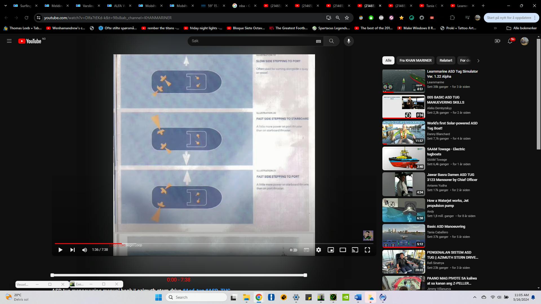The height and width of the screenshot is (304, 541).
Task: Expand the tab search dropdown
Action: pos(5,6)
